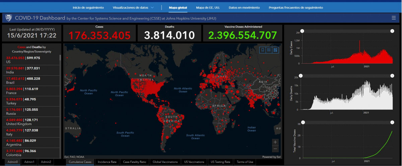Screen dimensions: 402x166
Task: Open the Case-Fatality Ratio tab
Action: pos(135,162)
